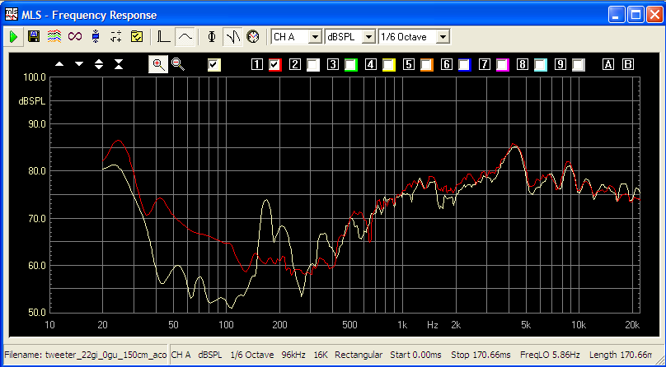Open the dBSPL units dropdown
Image resolution: width=666 pixels, height=367 pixels.
click(x=368, y=37)
